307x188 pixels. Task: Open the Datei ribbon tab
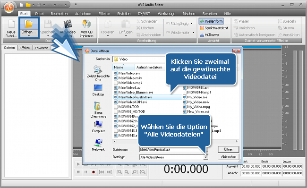(x=39, y=14)
